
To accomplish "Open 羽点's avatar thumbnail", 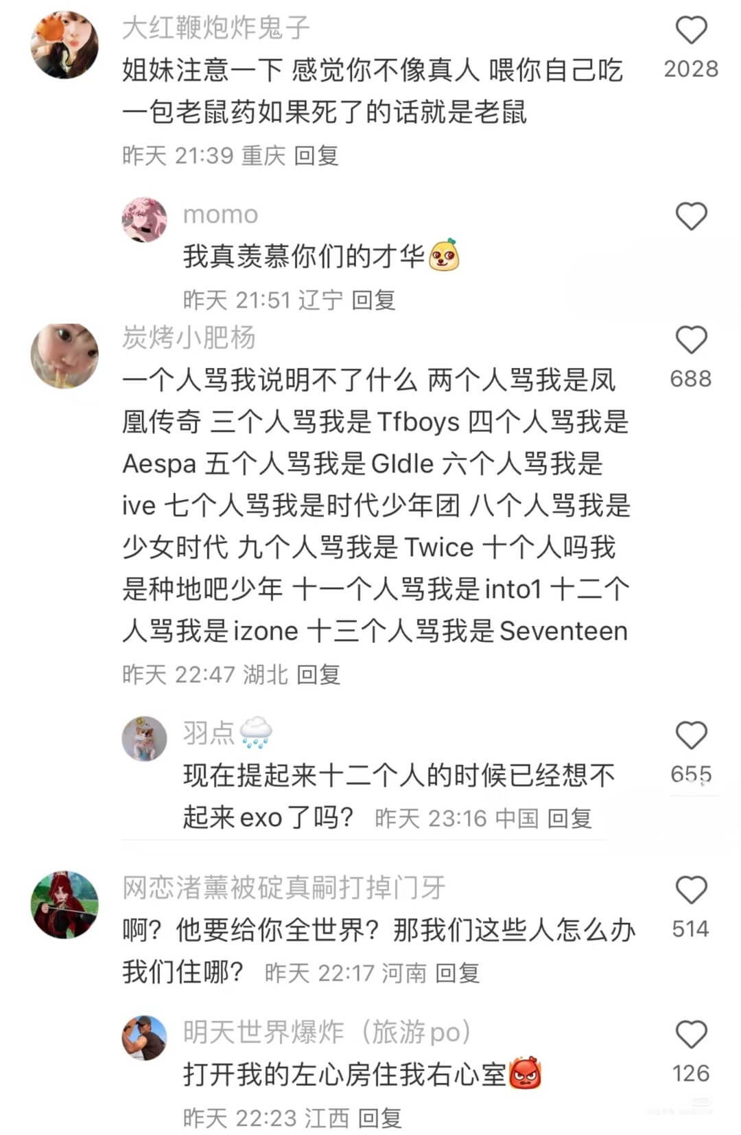I will pyautogui.click(x=145, y=739).
